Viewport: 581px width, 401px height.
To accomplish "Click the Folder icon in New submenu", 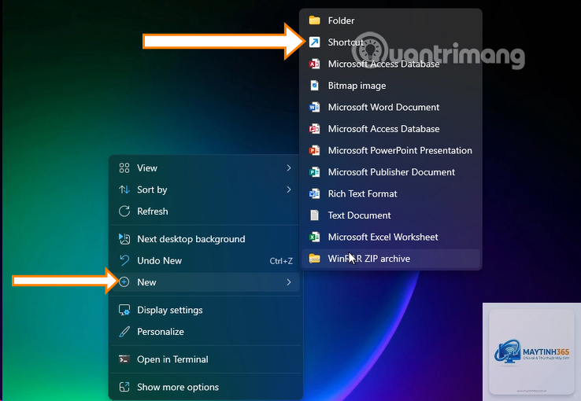I will click(315, 20).
